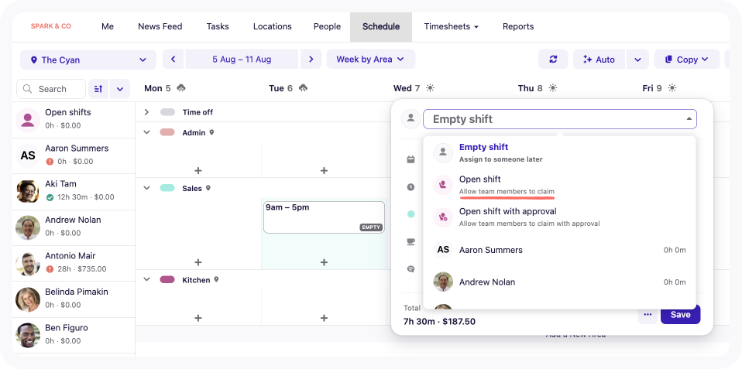The width and height of the screenshot is (742, 369).
Task: Open the Timesheets menu
Action: [451, 26]
